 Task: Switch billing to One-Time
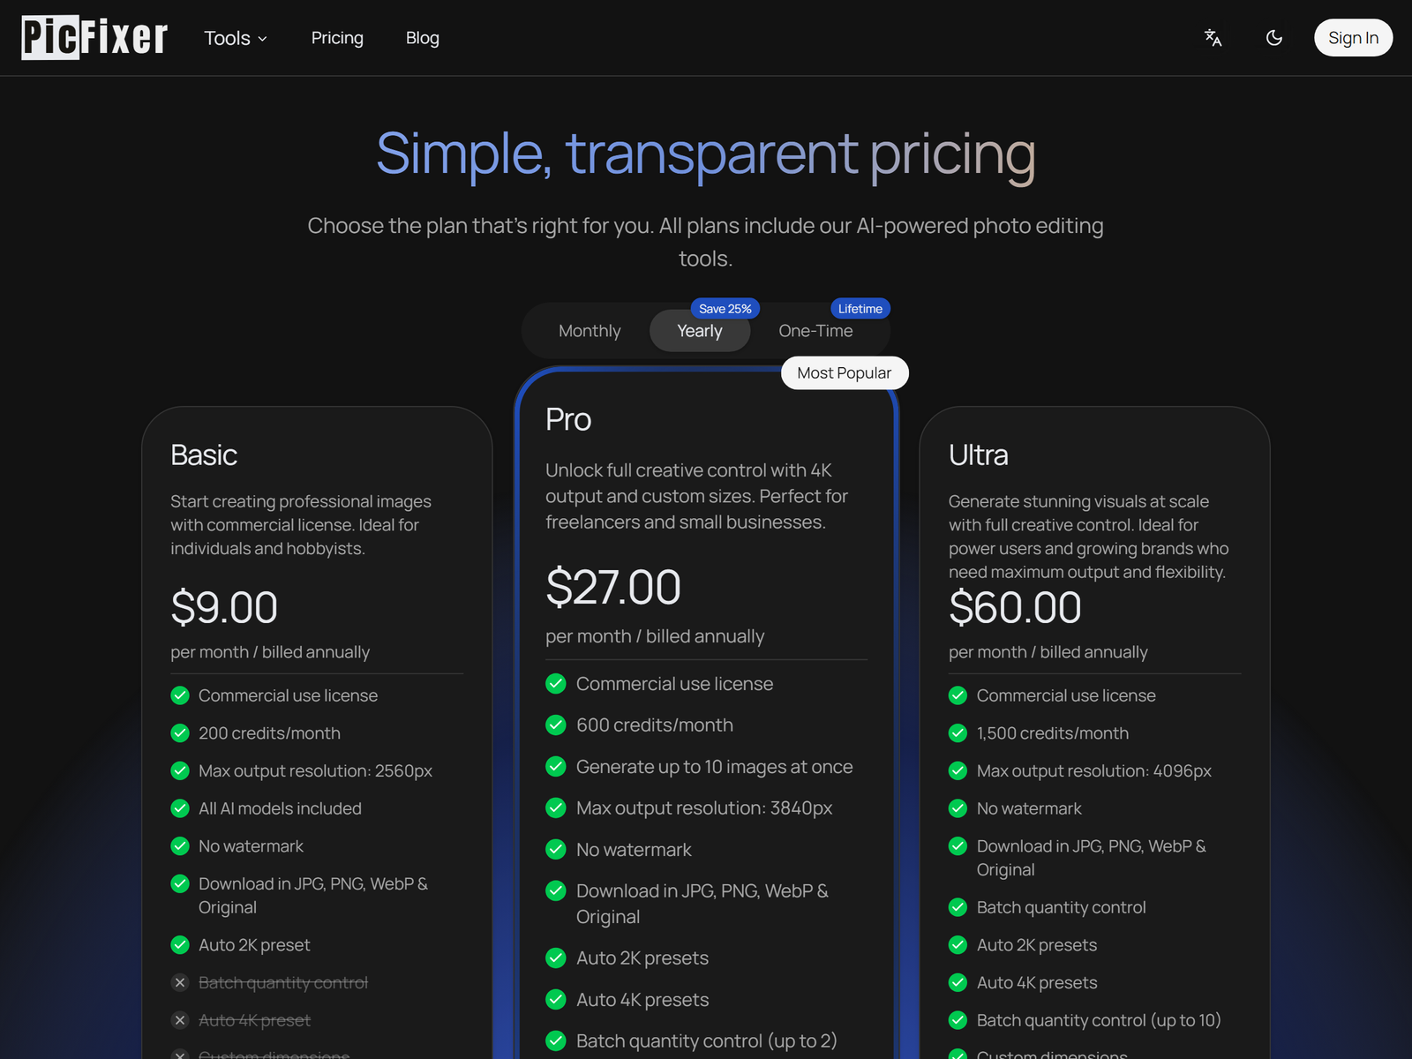click(815, 331)
